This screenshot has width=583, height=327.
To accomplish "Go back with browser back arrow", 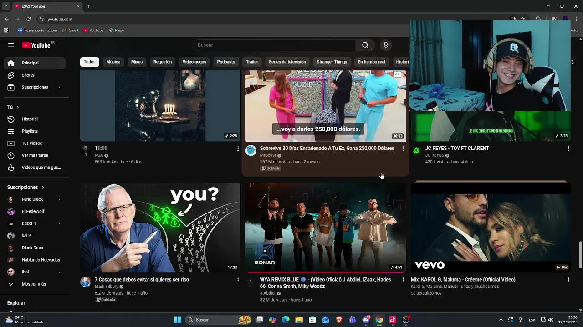I will [7, 19].
